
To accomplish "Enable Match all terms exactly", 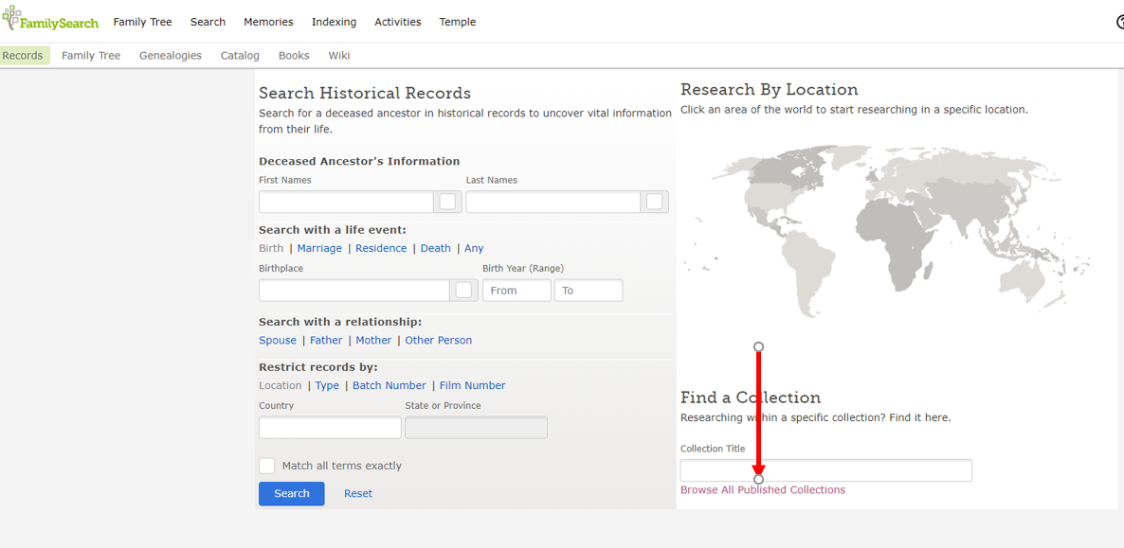I will pyautogui.click(x=266, y=466).
